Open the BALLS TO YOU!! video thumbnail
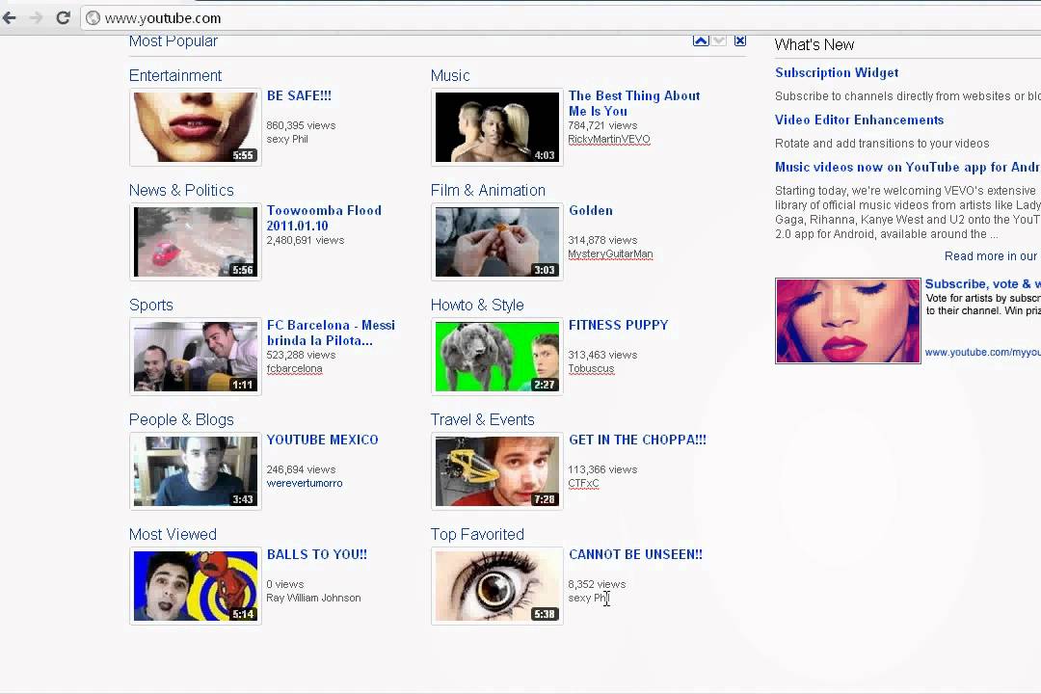The image size is (1041, 694). 195,586
